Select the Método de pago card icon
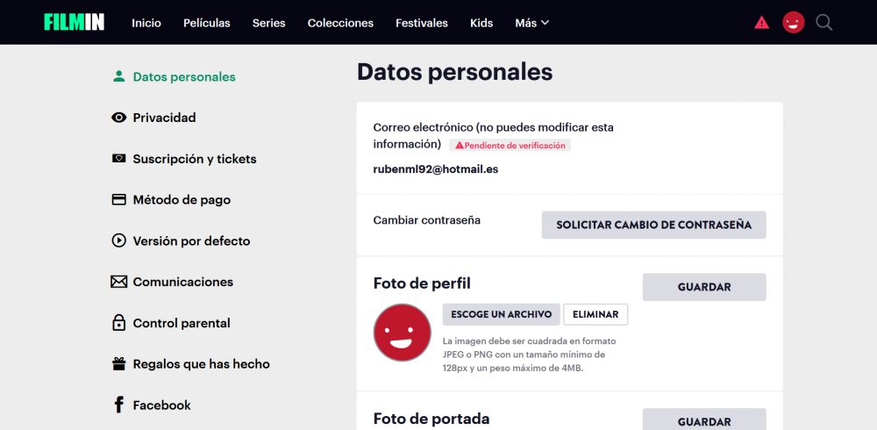Screen dimensions: 877x430 click(x=119, y=200)
